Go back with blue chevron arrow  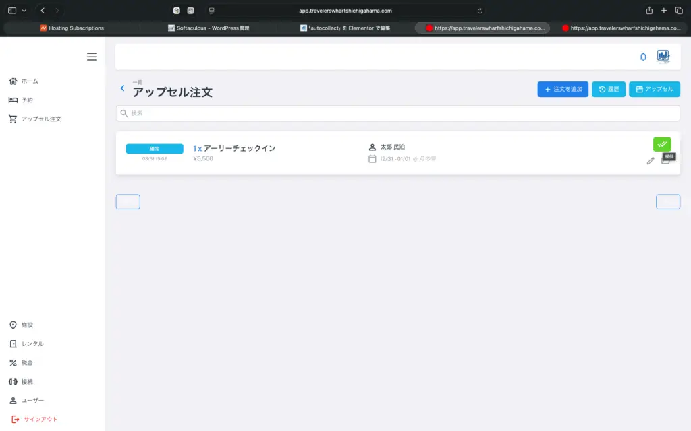(x=122, y=88)
